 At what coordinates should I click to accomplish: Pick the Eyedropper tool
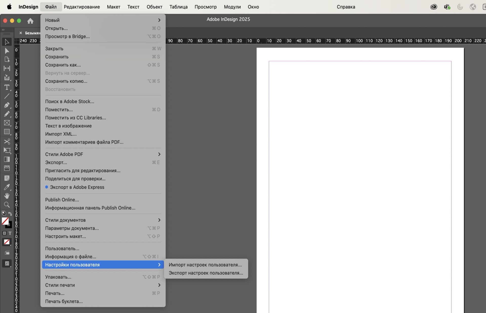[7, 187]
